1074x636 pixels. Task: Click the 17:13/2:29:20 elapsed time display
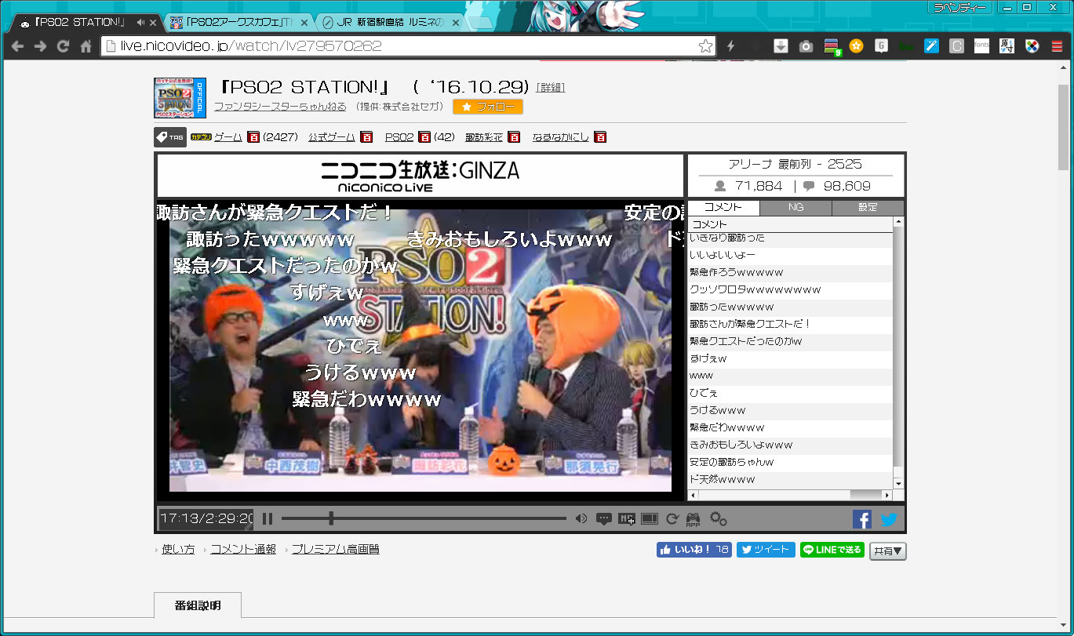click(x=206, y=518)
